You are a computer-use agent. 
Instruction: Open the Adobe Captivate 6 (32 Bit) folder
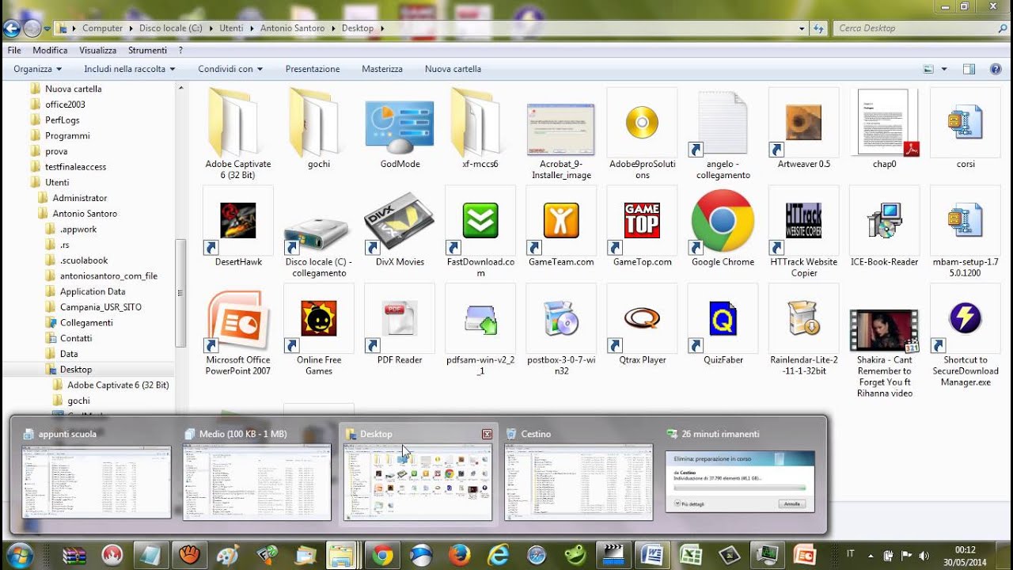pyautogui.click(x=237, y=133)
